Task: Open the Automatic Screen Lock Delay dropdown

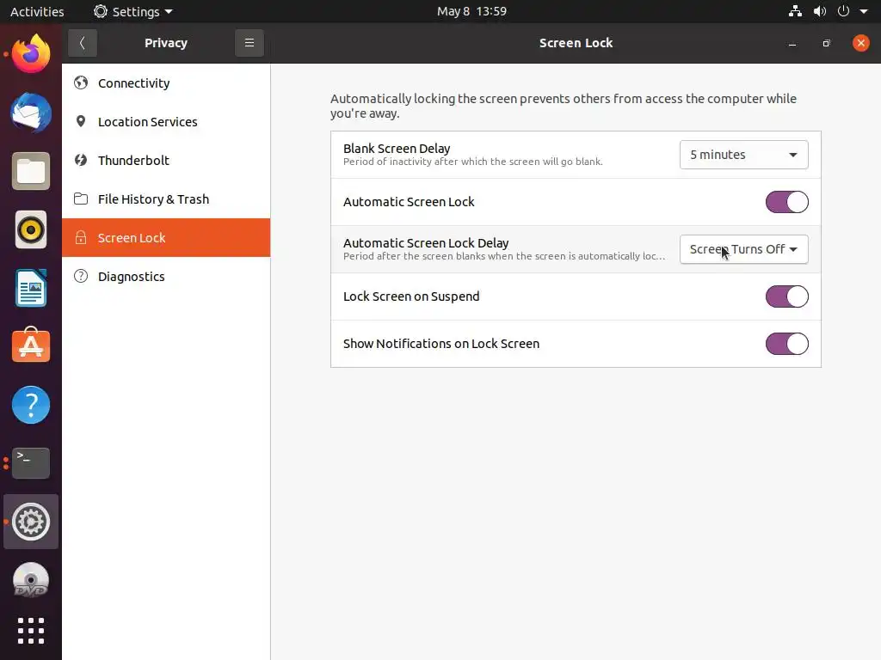Action: point(743,249)
